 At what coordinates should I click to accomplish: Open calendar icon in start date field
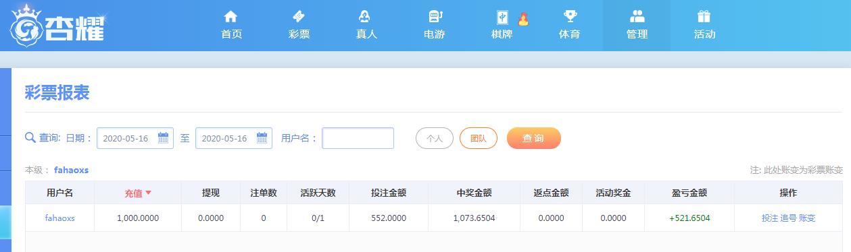pyautogui.click(x=163, y=137)
